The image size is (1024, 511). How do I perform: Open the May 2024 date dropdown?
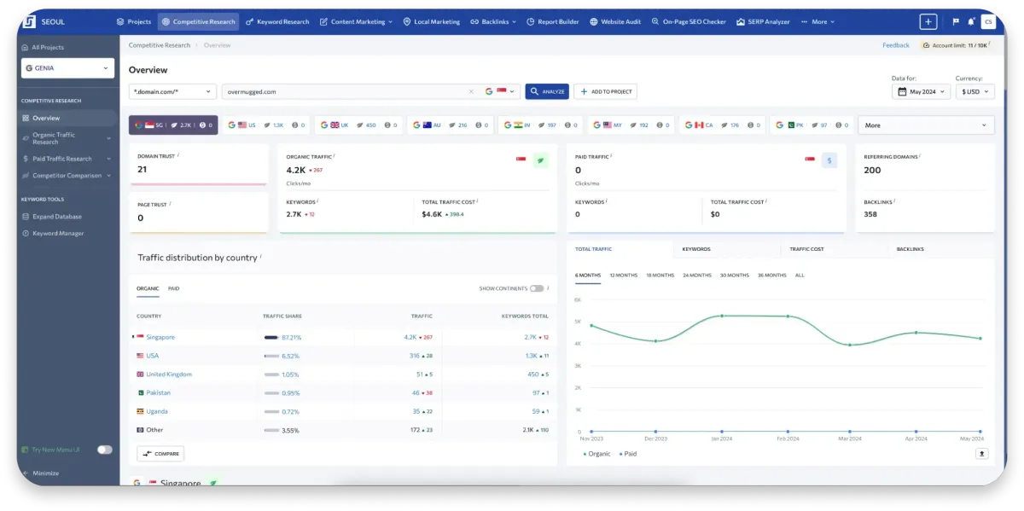[x=921, y=91]
